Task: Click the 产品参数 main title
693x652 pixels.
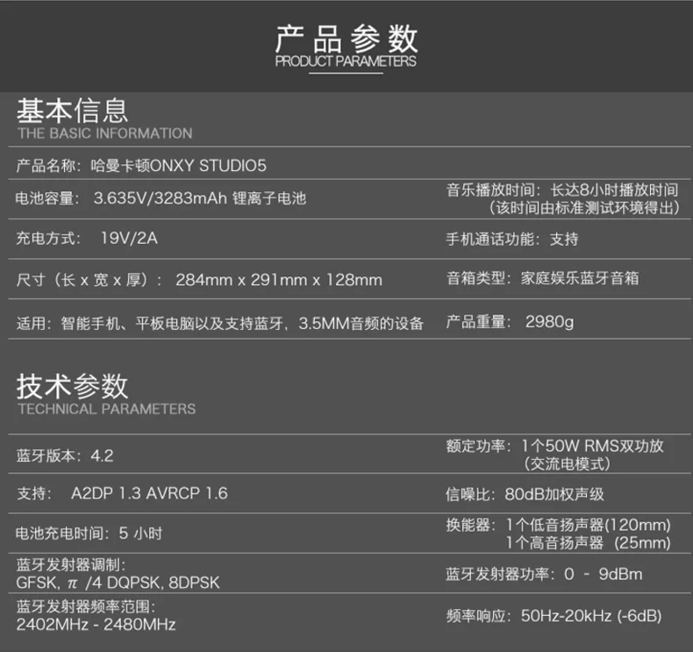Action: (346, 39)
